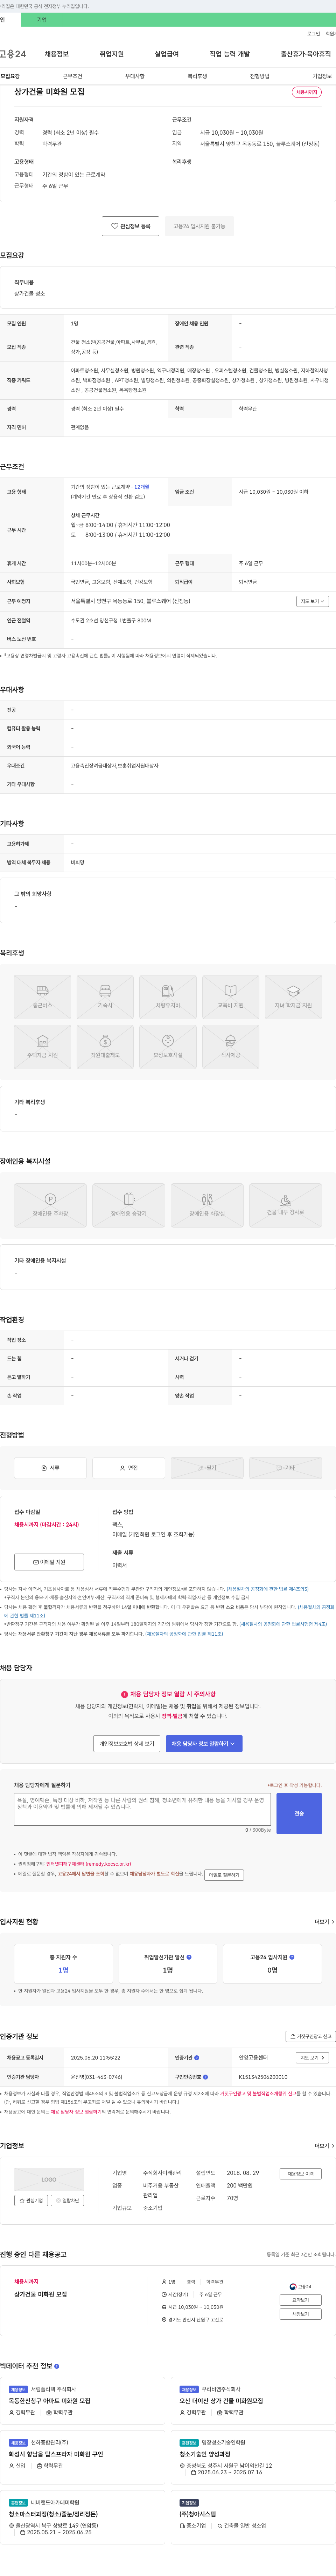Viewport: 336px width, 2576px height.
Task: Open the 직업 능력 개발 menu
Action: tap(229, 54)
